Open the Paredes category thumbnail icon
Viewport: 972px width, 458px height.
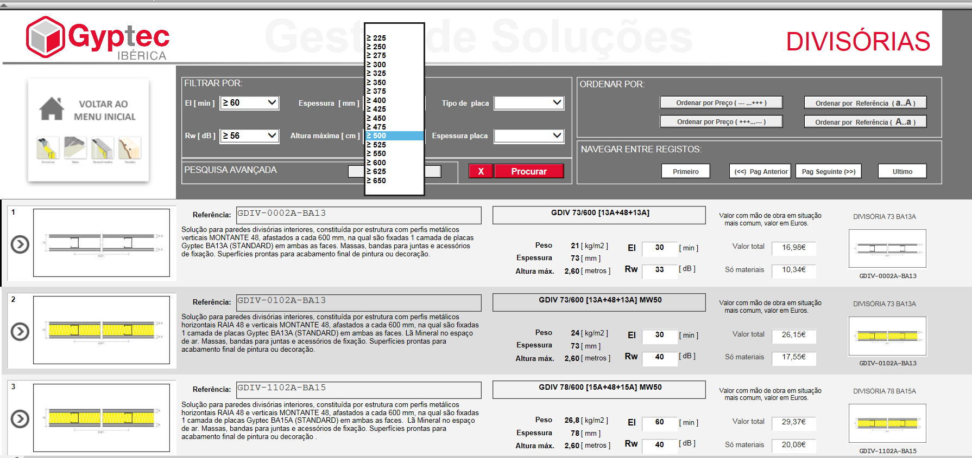(130, 149)
